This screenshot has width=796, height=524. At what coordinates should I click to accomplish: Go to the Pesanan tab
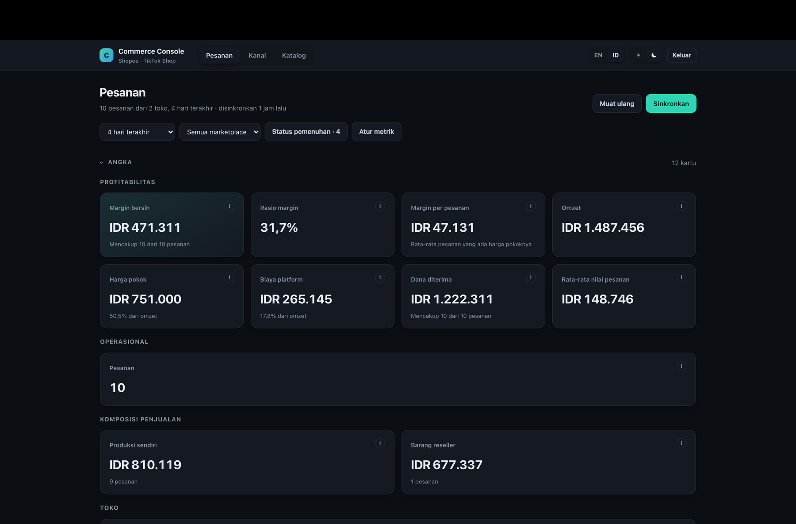pos(219,55)
